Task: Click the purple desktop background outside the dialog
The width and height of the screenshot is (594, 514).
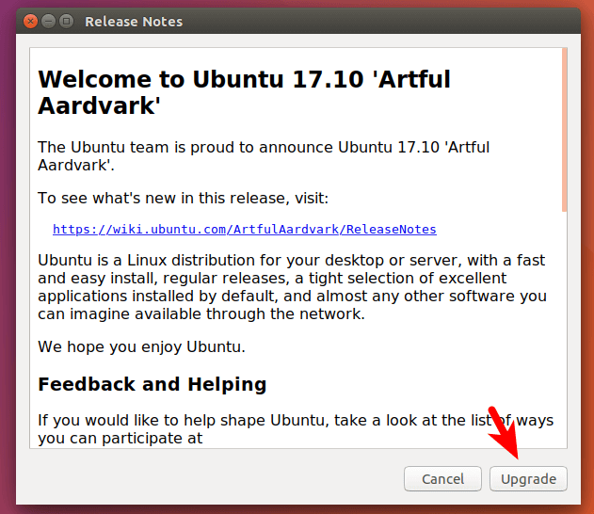Action: point(8,282)
